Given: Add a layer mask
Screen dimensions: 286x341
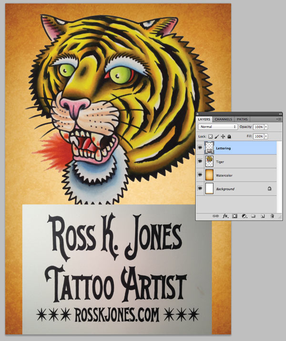Looking at the screenshot, I should [x=235, y=216].
